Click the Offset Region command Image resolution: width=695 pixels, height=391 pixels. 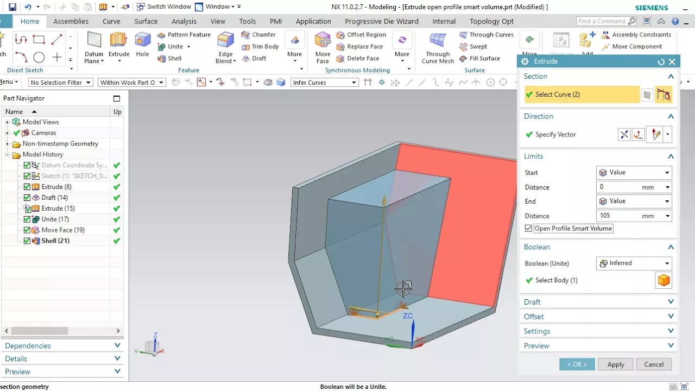(361, 35)
